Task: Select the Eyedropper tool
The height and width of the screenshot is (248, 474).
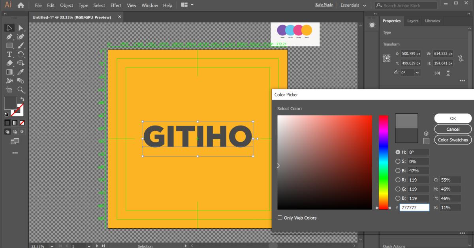Action: click(x=21, y=72)
